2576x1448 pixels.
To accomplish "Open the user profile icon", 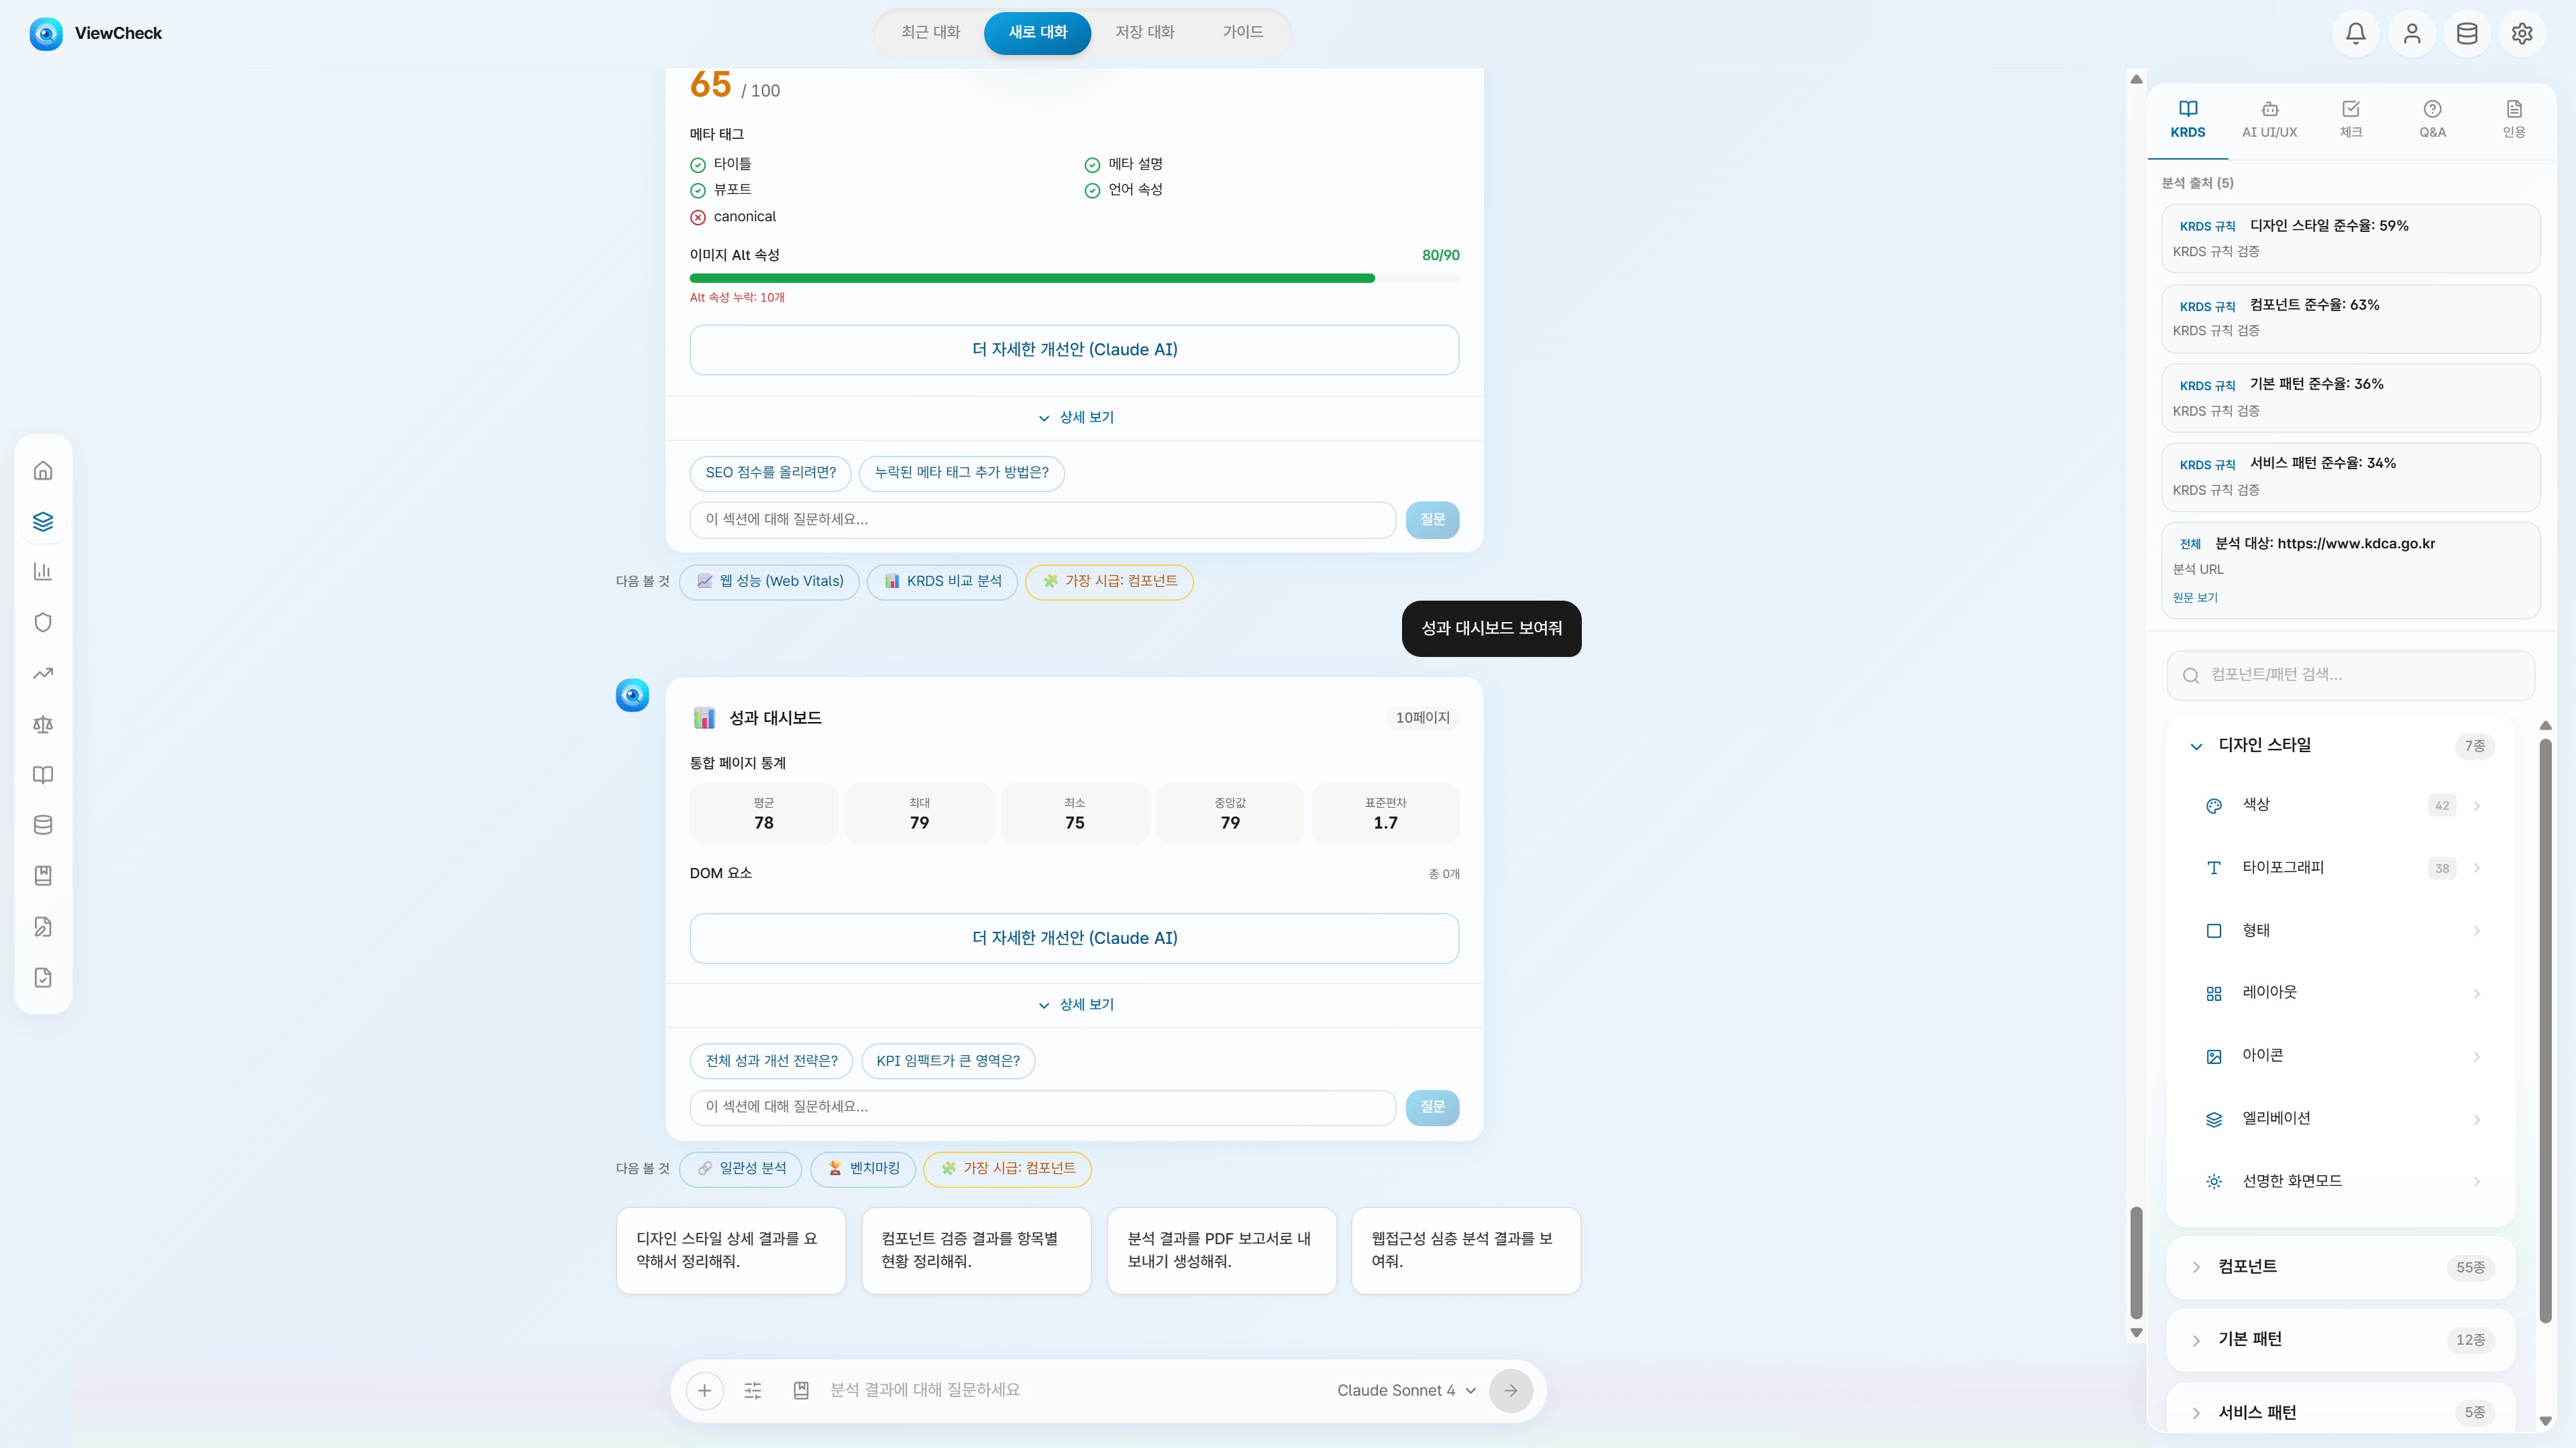I will (x=2411, y=34).
